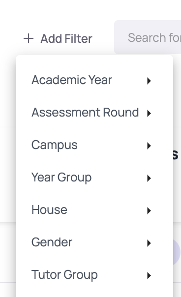Viewport: 181px width, 297px height.
Task: Open the Tutor Group submenu arrow
Action: [x=149, y=275]
